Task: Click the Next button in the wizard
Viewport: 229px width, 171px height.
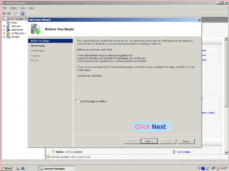Action: click(149, 141)
